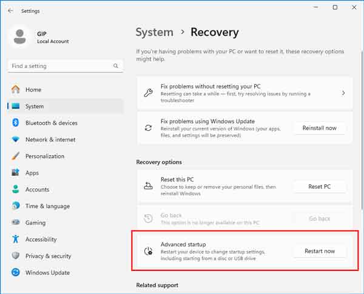Click the GIP Local Account name
This screenshot has width=364, height=294.
click(53, 37)
